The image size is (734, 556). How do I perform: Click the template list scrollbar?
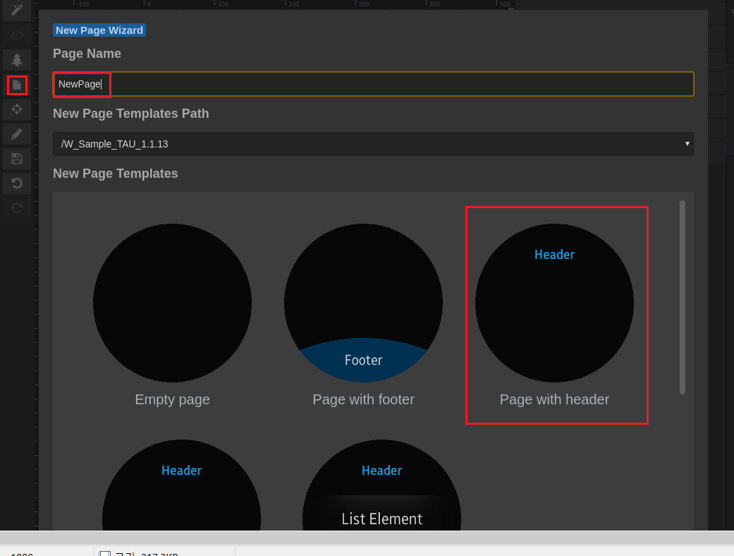[682, 296]
